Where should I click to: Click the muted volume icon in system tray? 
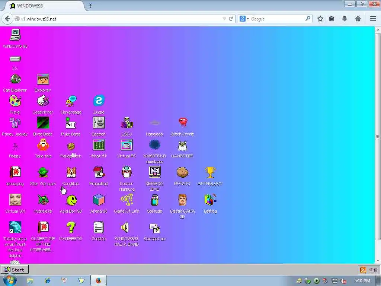(343, 281)
